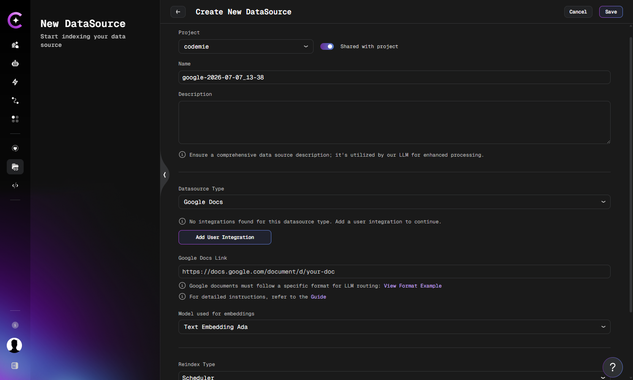Viewport: 633px width, 380px height.
Task: Open the workflows icon in sidebar
Action: pyautogui.click(x=15, y=100)
